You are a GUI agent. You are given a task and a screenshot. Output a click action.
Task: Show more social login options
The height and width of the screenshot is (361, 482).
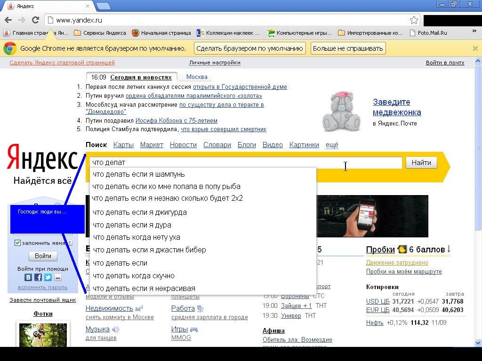tap(57, 277)
